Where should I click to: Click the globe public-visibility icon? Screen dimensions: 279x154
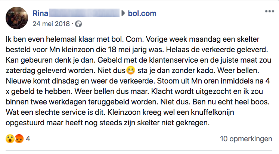tap(78, 24)
